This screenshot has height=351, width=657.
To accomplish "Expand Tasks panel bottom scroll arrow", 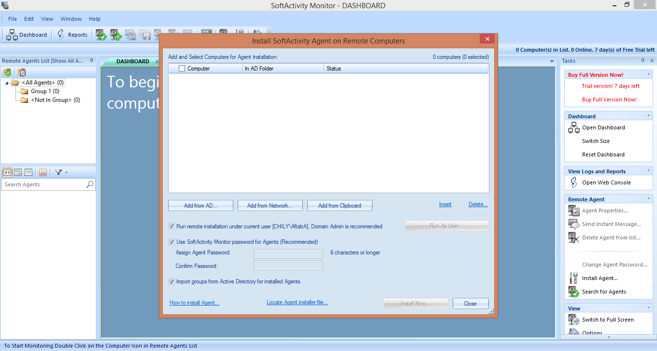I will tap(608, 337).
